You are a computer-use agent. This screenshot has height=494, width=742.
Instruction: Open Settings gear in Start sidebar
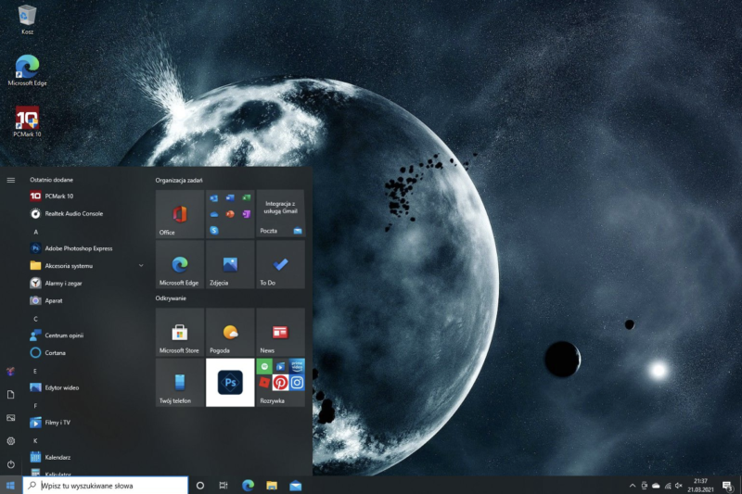pos(11,441)
